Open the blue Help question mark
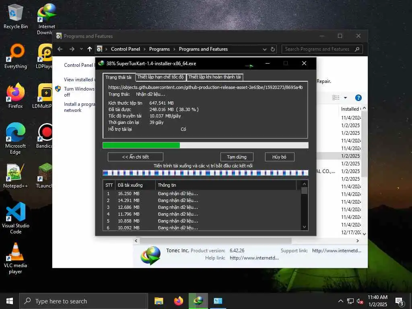The width and height of the screenshot is (412, 309). pos(358,98)
